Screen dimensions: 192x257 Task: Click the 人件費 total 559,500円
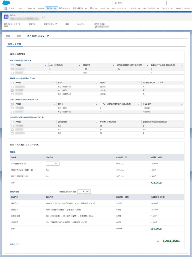[156, 229]
